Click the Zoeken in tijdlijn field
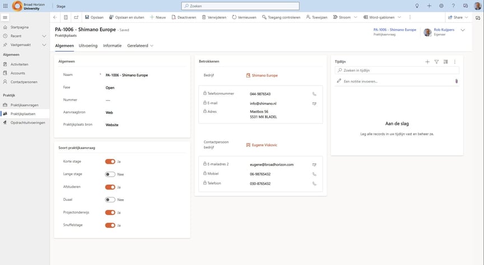Image resolution: width=484 pixels, height=265 pixels. [x=397, y=70]
